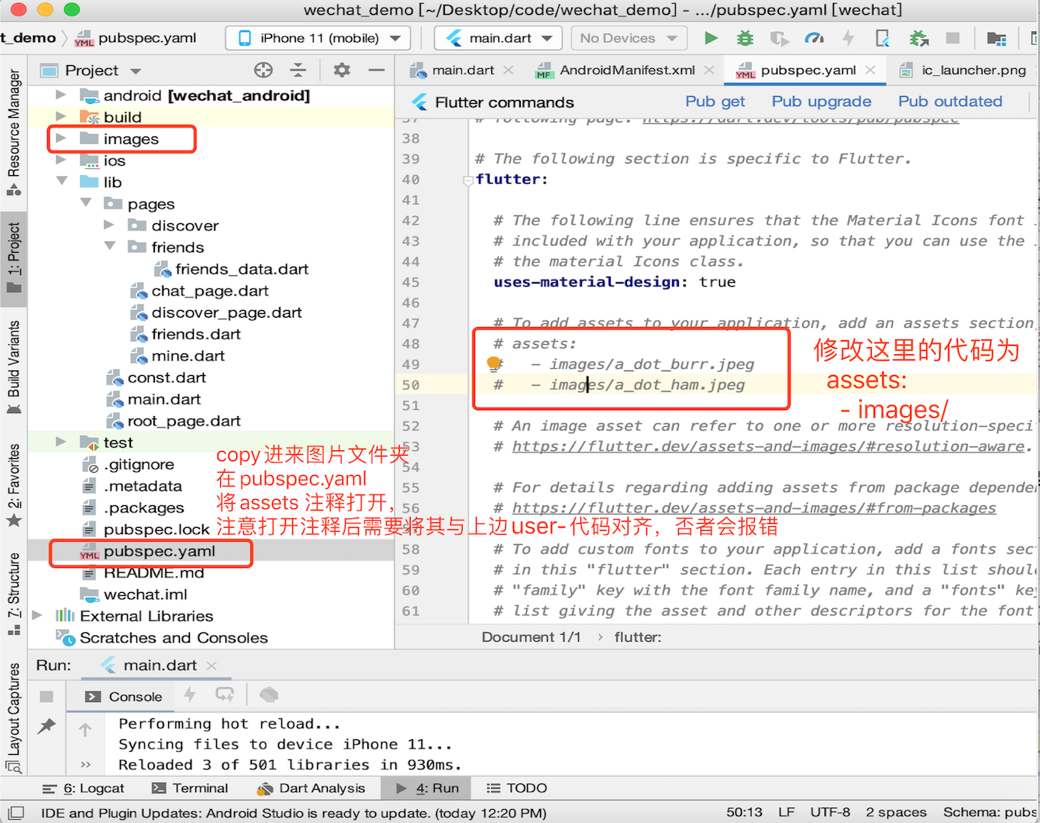Viewport: 1040px width, 823px height.
Task: Collapse the friends folder
Action: [x=109, y=247]
